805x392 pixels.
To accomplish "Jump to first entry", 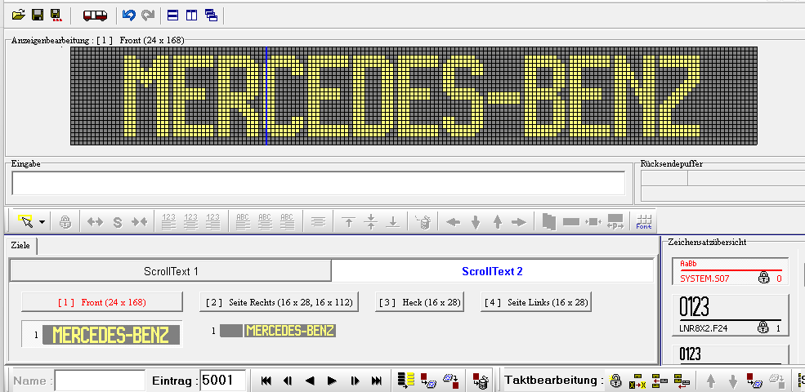I will coord(266,381).
